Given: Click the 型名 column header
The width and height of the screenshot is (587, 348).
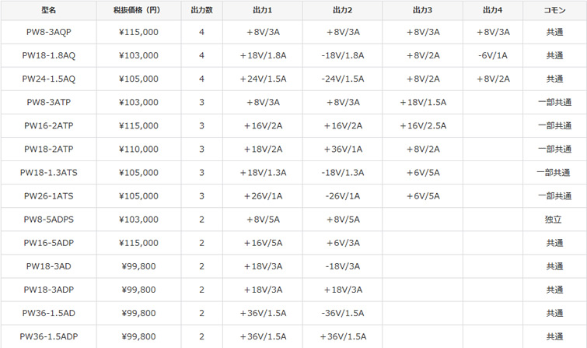Looking at the screenshot, I should click(49, 10).
